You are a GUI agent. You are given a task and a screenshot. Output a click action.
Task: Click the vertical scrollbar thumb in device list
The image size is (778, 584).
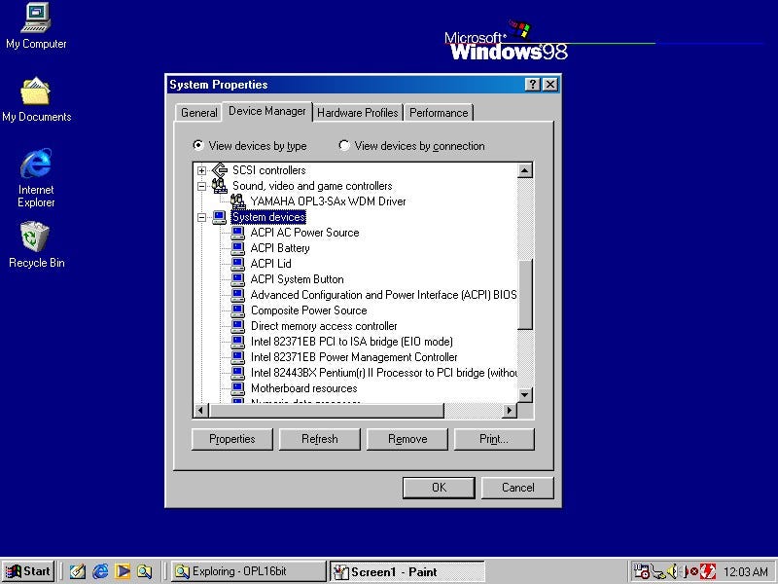pyautogui.click(x=525, y=294)
